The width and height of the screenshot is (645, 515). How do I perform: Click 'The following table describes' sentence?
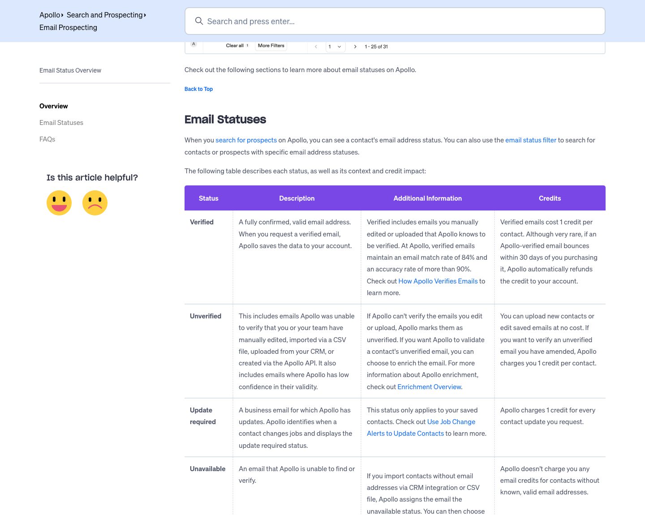click(x=305, y=171)
